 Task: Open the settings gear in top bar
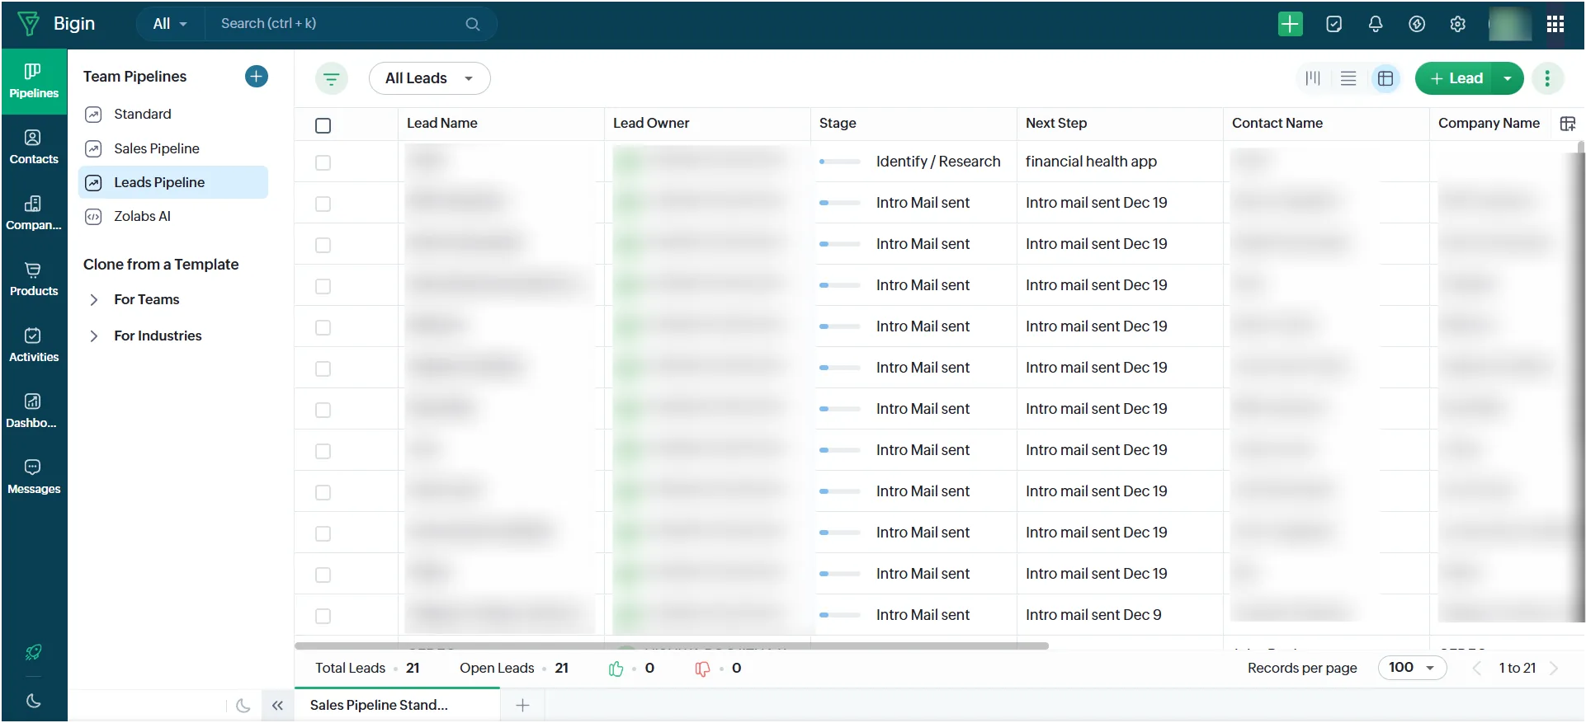tap(1457, 24)
